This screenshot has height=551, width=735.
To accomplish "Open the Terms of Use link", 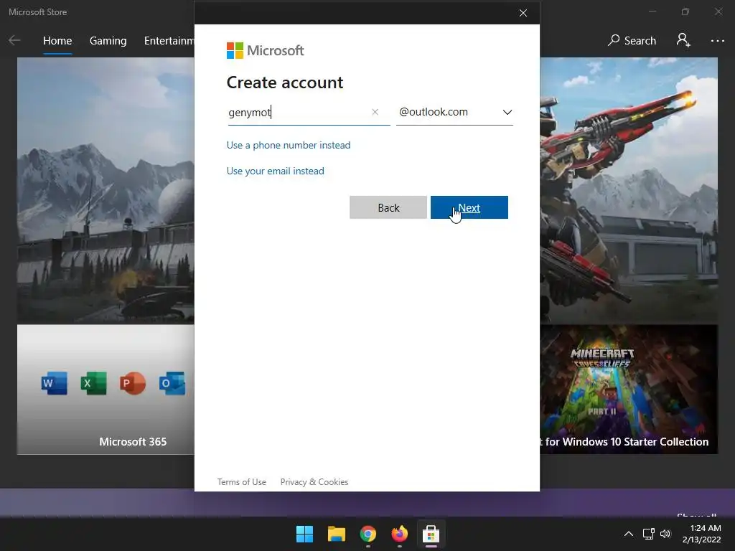I will click(x=241, y=481).
